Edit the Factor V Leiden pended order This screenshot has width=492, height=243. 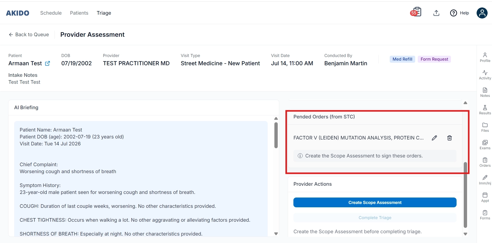tap(434, 138)
